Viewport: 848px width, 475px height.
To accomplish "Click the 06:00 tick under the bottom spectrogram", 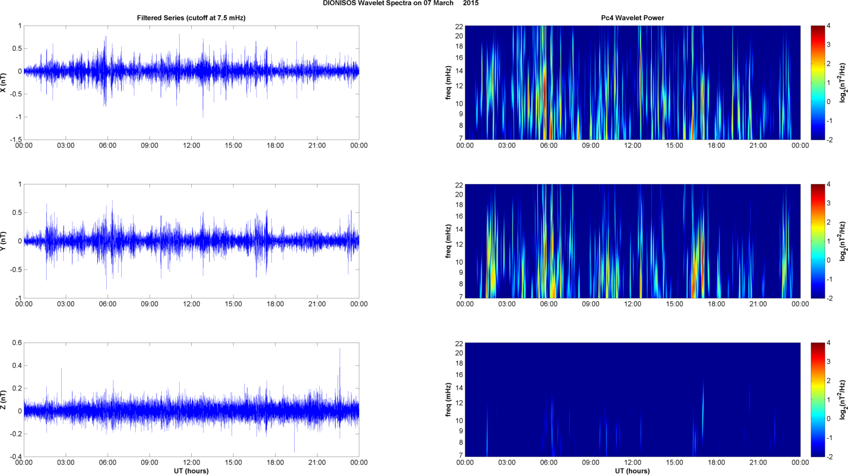I will [548, 463].
